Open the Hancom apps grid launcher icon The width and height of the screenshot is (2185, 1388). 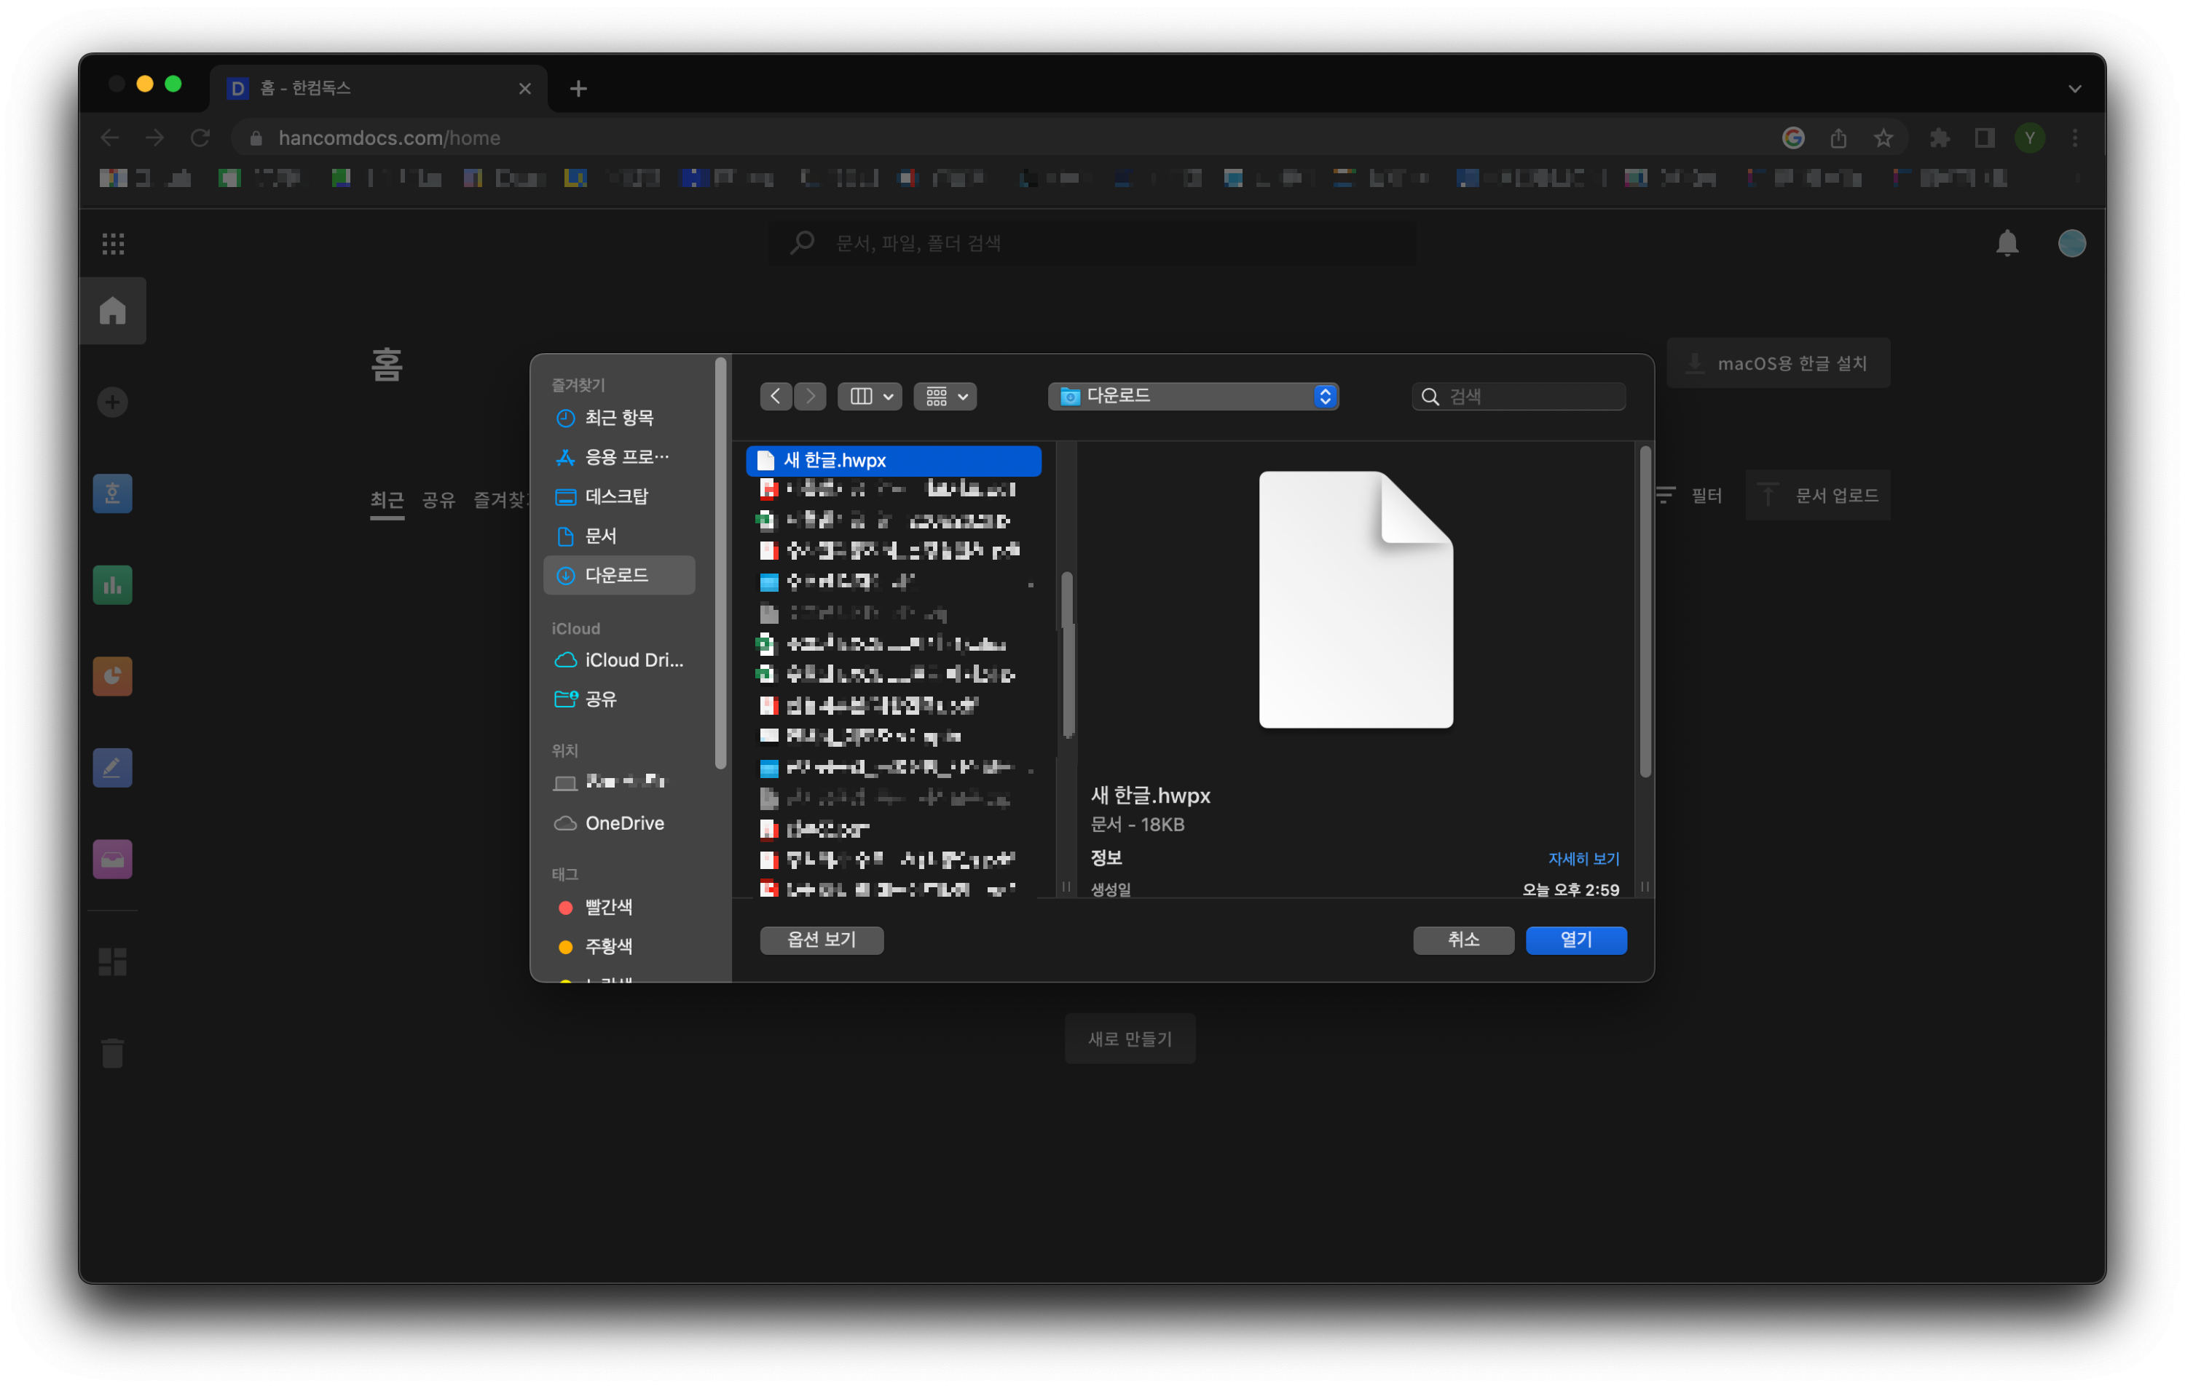point(112,243)
